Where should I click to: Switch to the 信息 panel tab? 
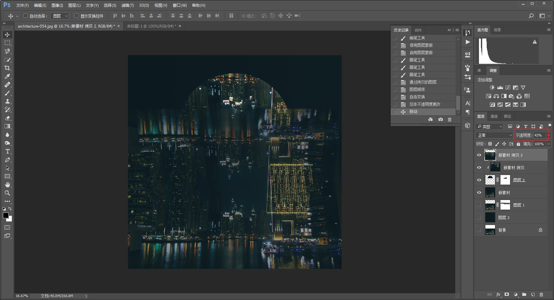point(497,30)
